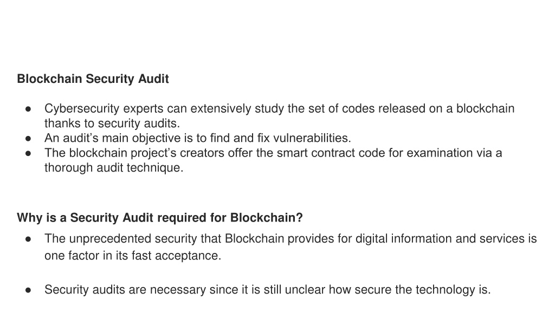Click the bullet before 'Security audits are necessary'
The image size is (555, 312).
tap(28, 290)
